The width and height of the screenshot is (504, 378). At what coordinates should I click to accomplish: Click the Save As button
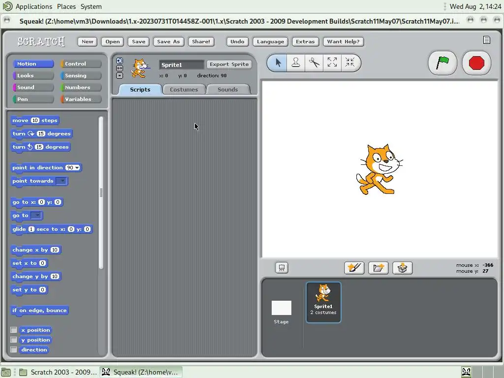168,41
